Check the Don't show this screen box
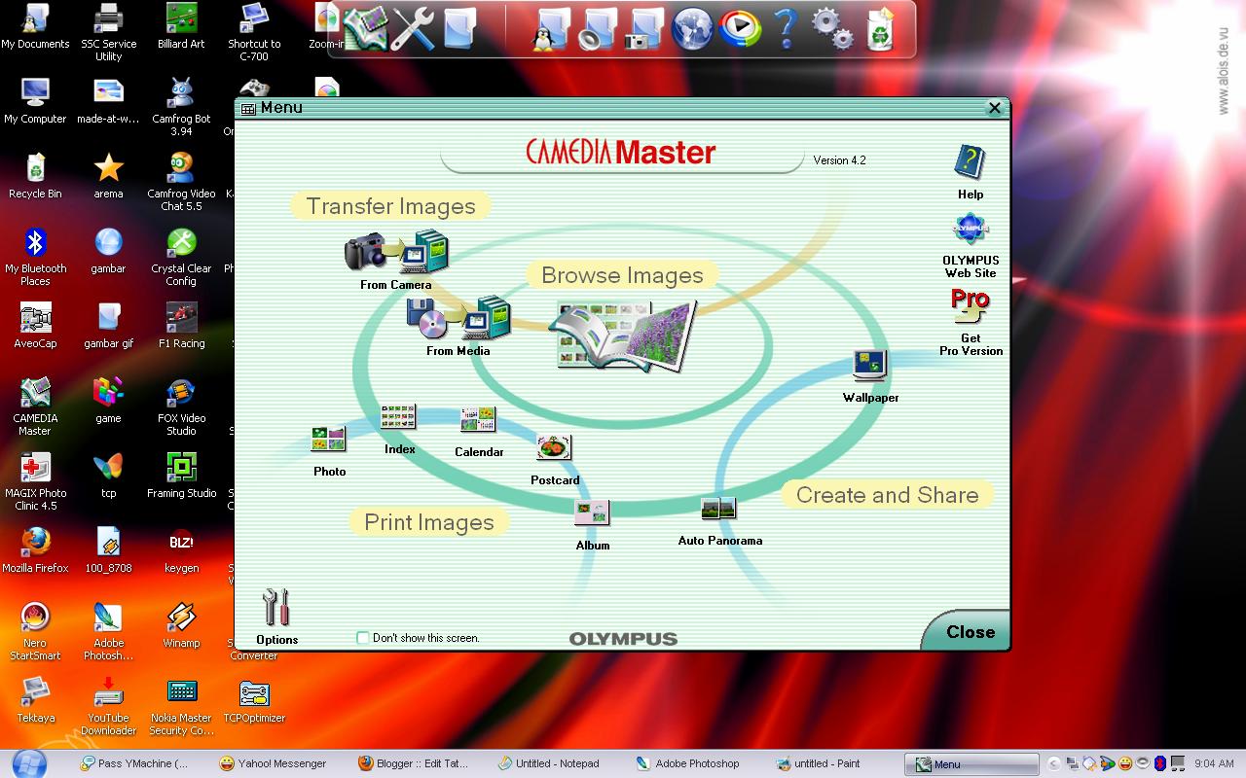The width and height of the screenshot is (1246, 778). click(x=361, y=638)
